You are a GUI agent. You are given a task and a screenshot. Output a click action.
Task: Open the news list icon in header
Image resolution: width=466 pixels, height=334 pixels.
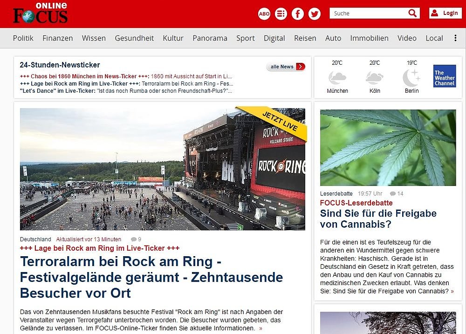tap(281, 14)
